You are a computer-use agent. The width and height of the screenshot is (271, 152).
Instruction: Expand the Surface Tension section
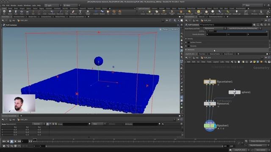(x=186, y=42)
